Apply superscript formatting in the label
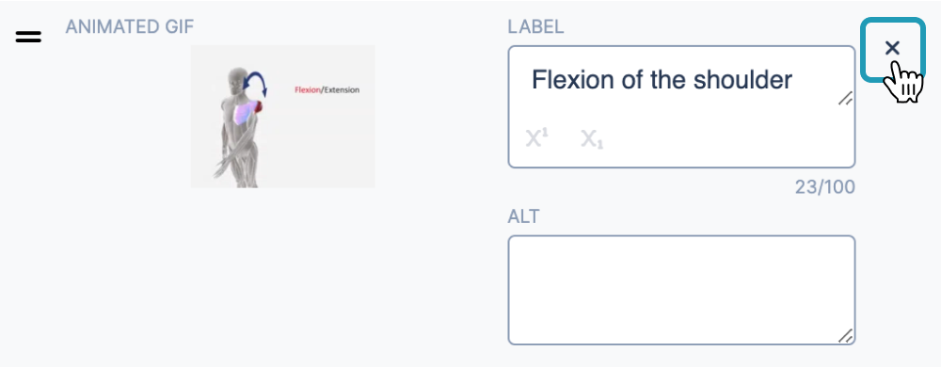Viewport: 941px width, 367px height. tap(537, 139)
